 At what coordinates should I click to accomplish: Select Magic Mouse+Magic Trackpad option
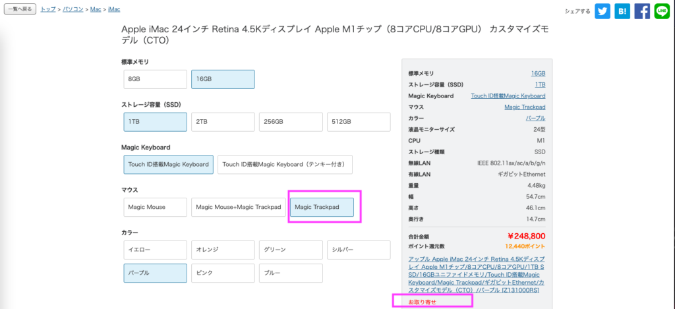point(239,207)
